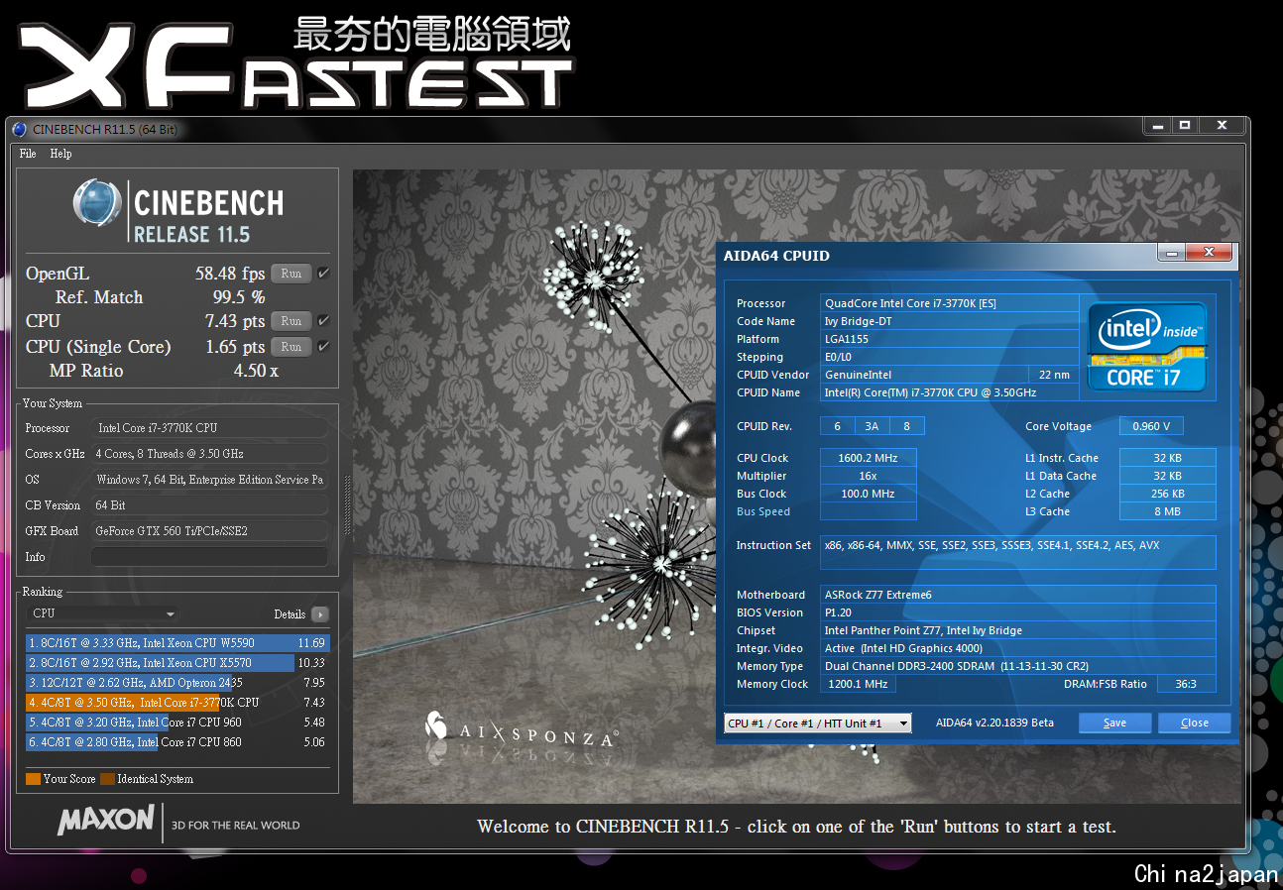Click the DRAM:FSB Ratio value 36:3
The height and width of the screenshot is (890, 1283).
(x=1185, y=684)
